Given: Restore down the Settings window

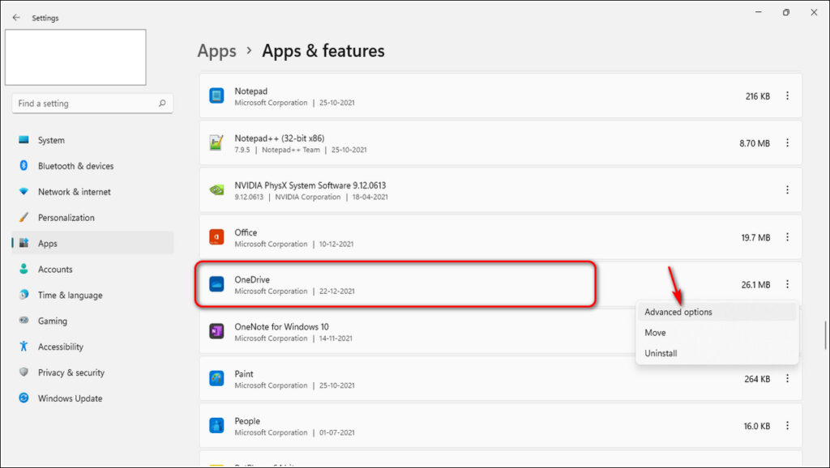Looking at the screenshot, I should pos(786,12).
